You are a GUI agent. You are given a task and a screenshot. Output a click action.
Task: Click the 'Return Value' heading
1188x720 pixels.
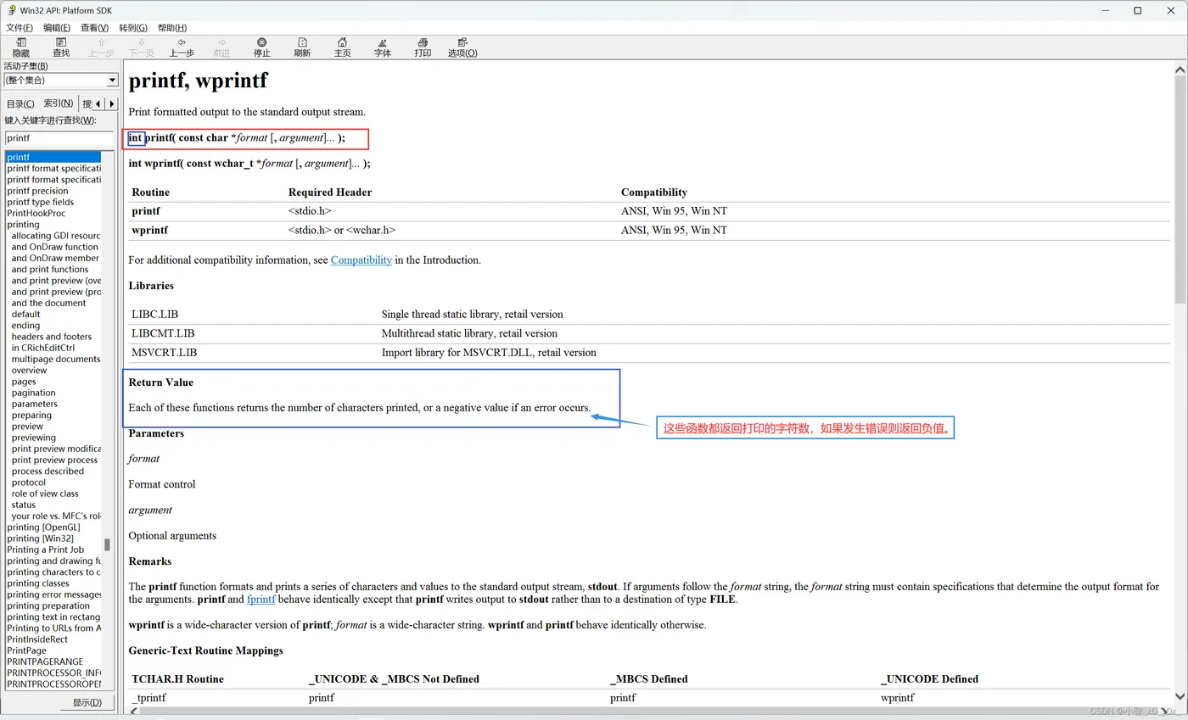coord(161,382)
